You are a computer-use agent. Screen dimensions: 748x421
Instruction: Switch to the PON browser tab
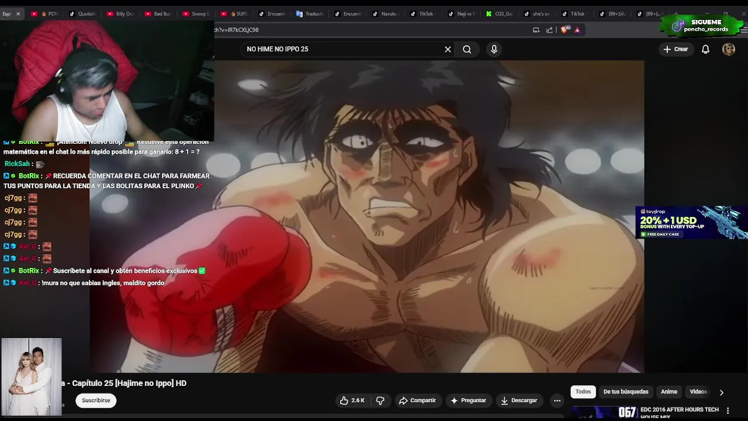(46, 13)
